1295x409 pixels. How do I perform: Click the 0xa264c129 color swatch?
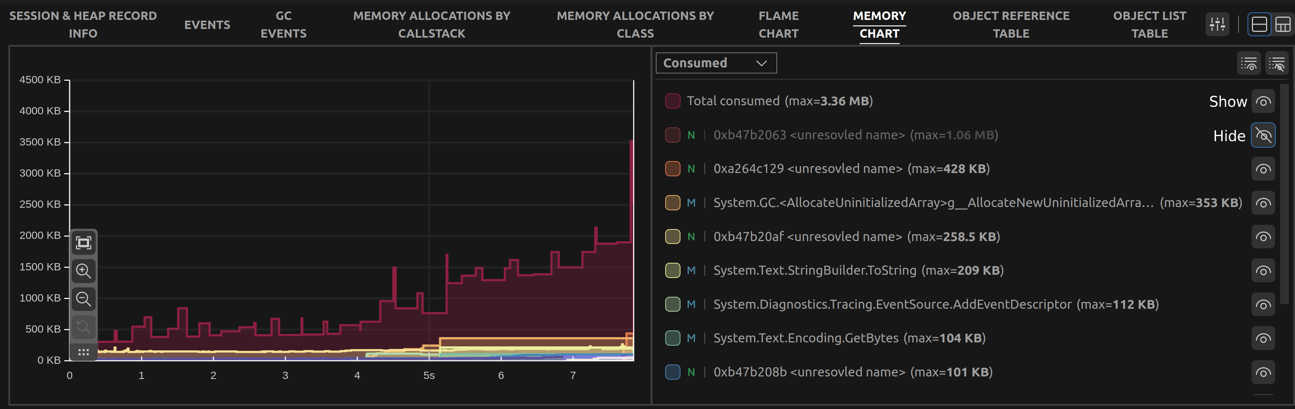point(672,169)
